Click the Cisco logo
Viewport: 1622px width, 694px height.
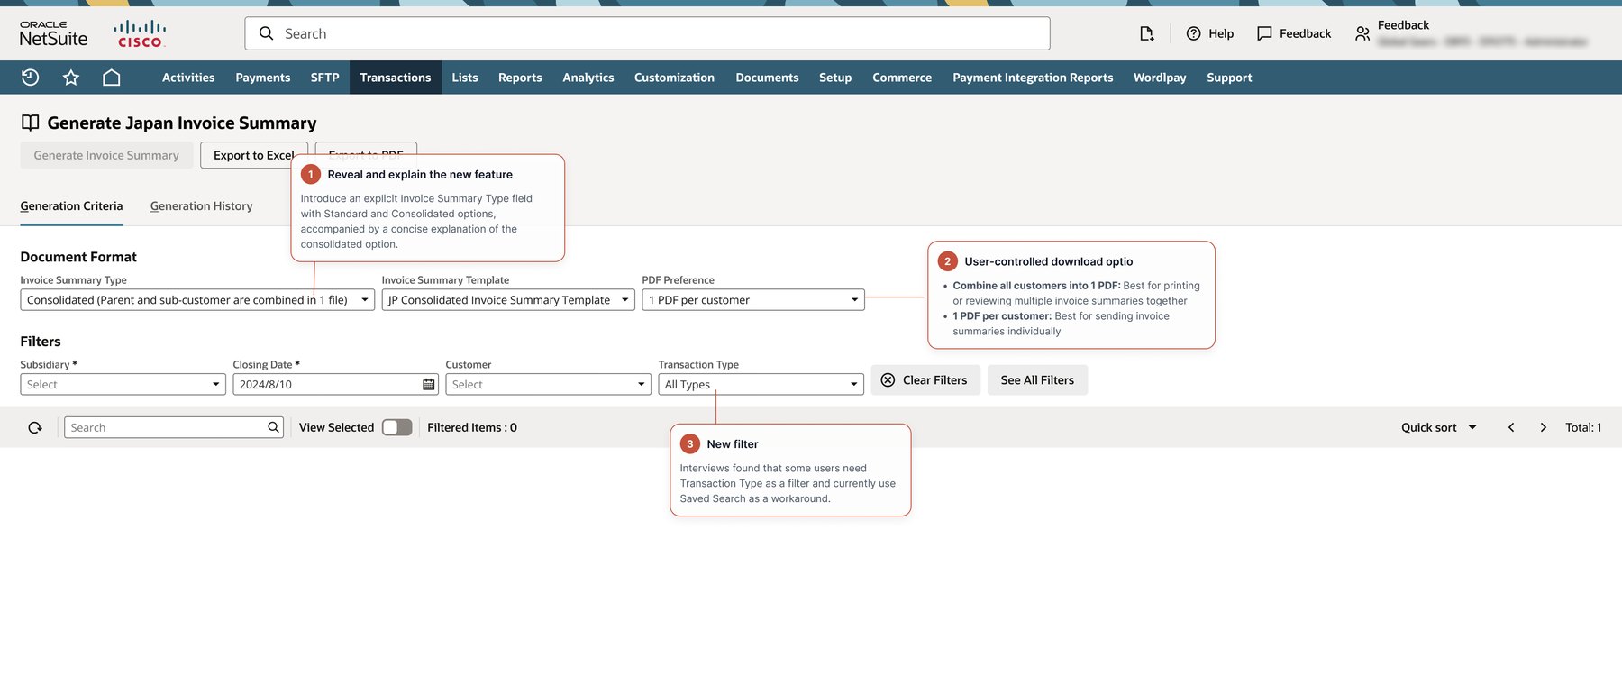tap(140, 33)
